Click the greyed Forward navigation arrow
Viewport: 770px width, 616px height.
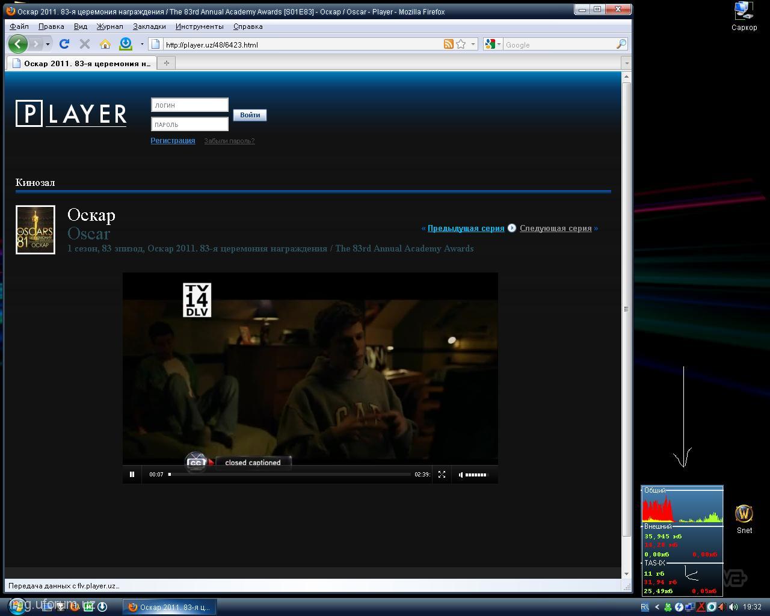(36, 44)
